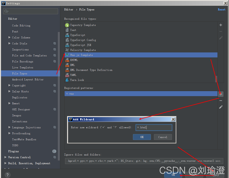The height and width of the screenshot is (178, 229).
Task: Click the XML DTD file type icon
Action: tap(67, 70)
